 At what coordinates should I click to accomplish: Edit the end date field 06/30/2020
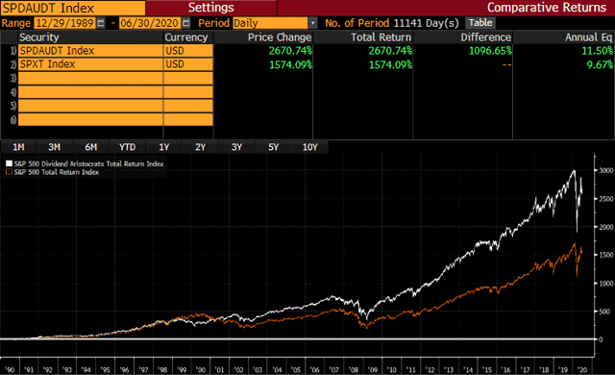tap(150, 23)
